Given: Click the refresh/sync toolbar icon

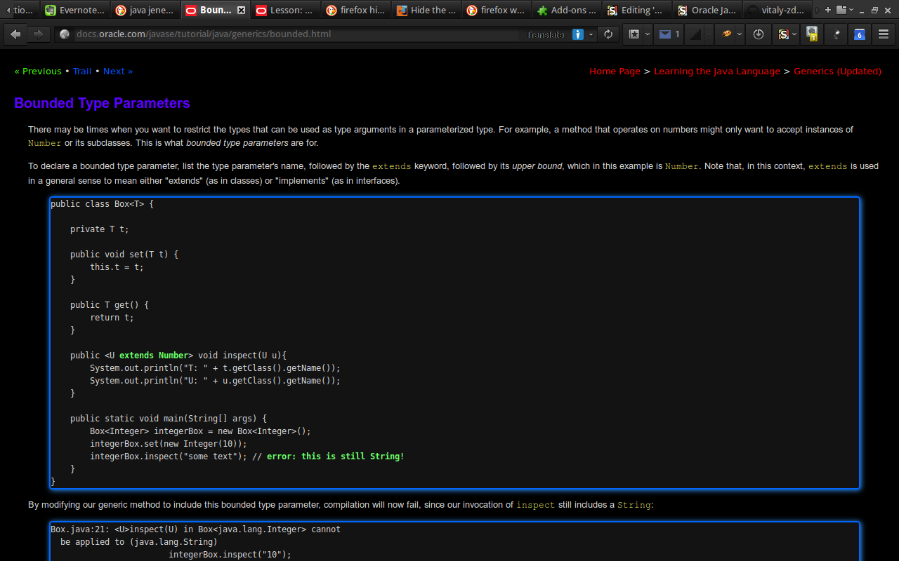Looking at the screenshot, I should point(608,34).
